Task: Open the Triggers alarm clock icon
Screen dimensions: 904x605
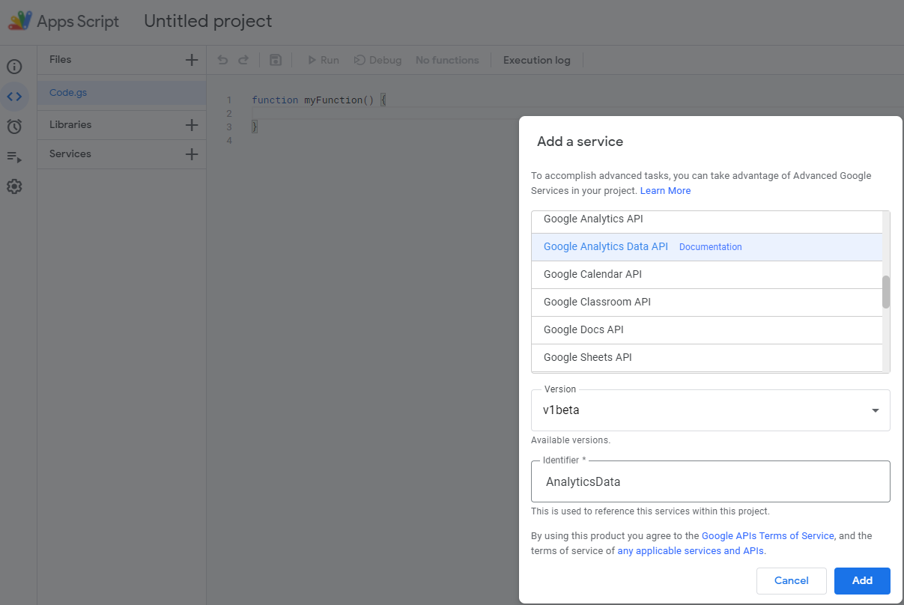Action: [x=14, y=127]
